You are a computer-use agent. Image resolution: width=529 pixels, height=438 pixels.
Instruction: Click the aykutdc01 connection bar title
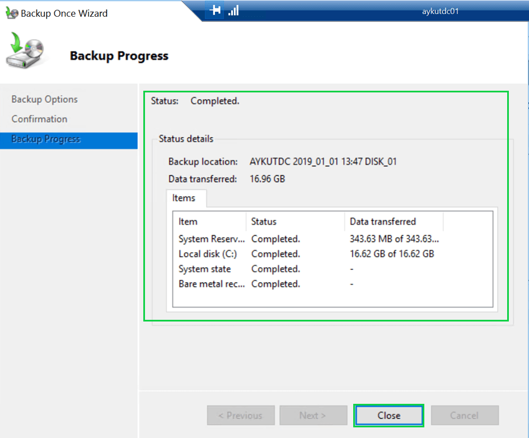coord(440,11)
